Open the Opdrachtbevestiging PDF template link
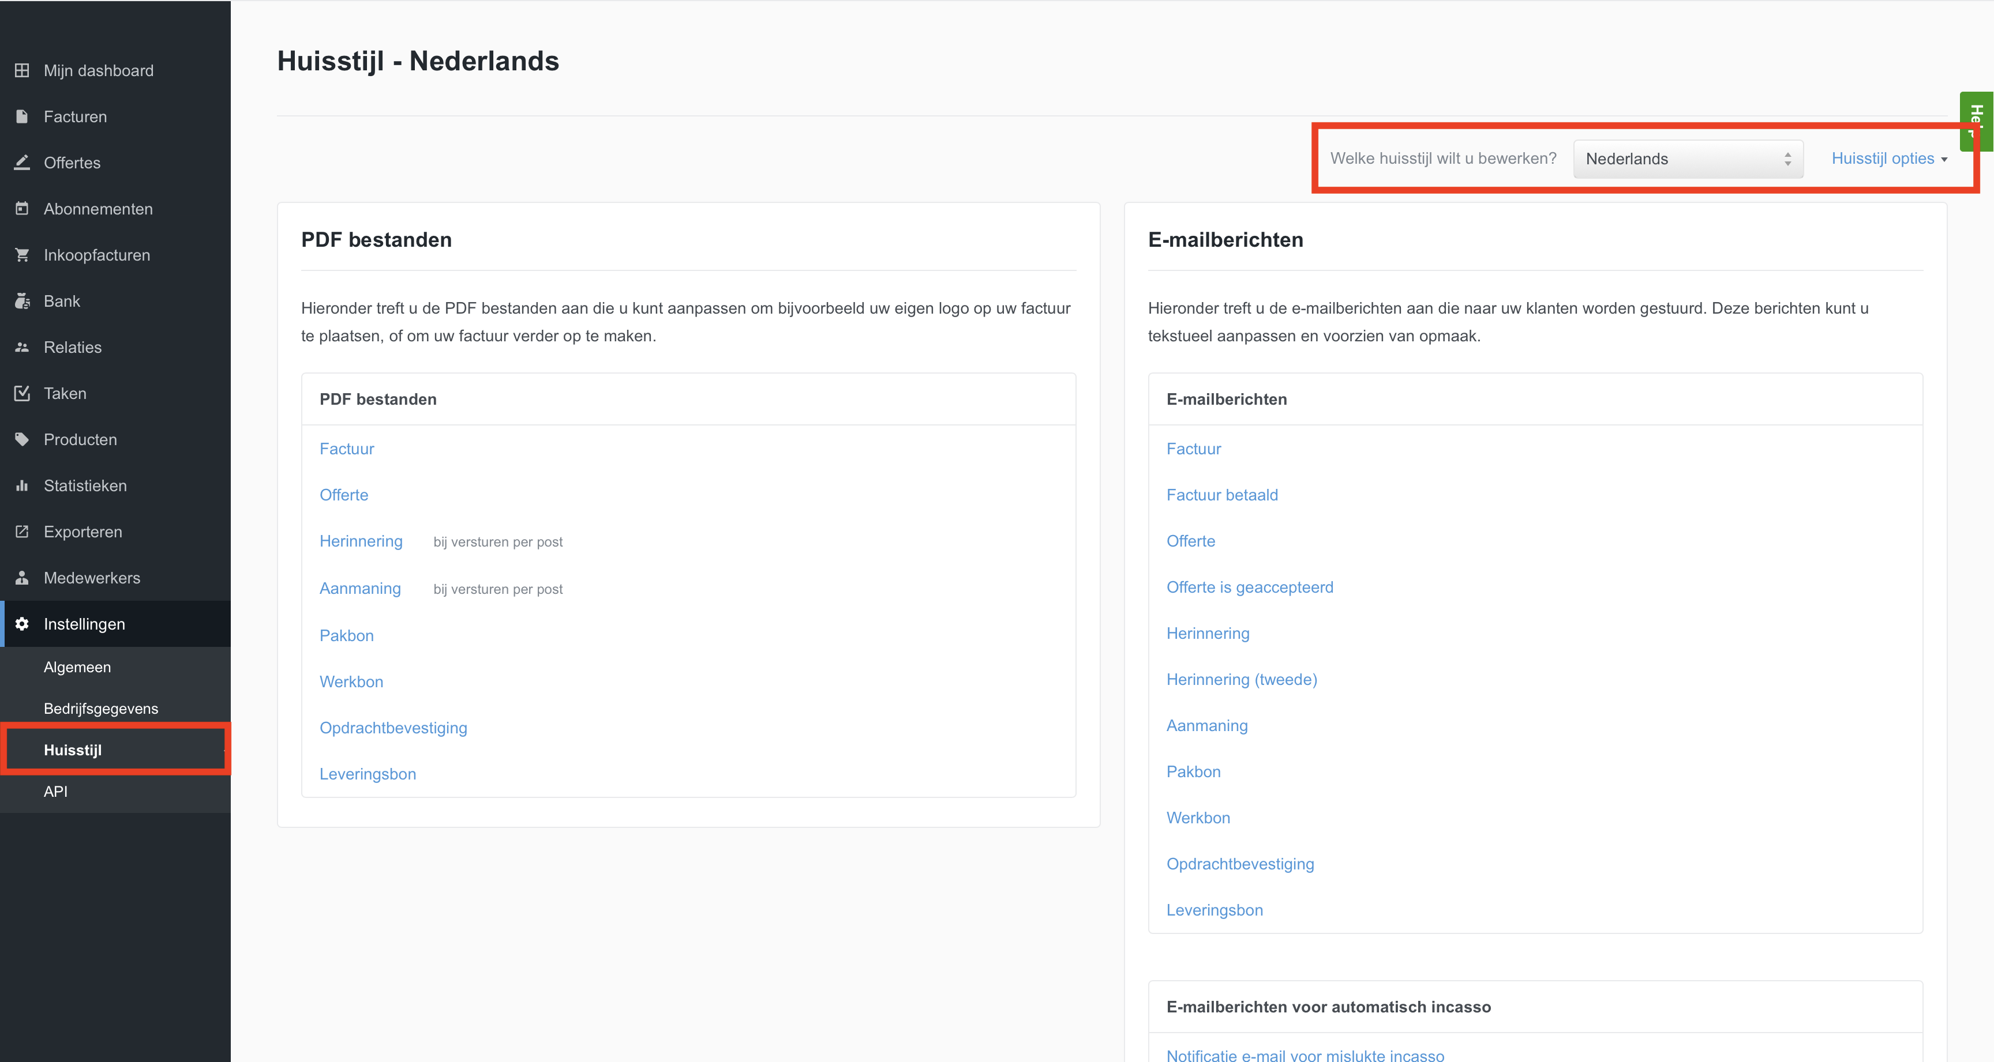Image resolution: width=1994 pixels, height=1062 pixels. coord(393,728)
